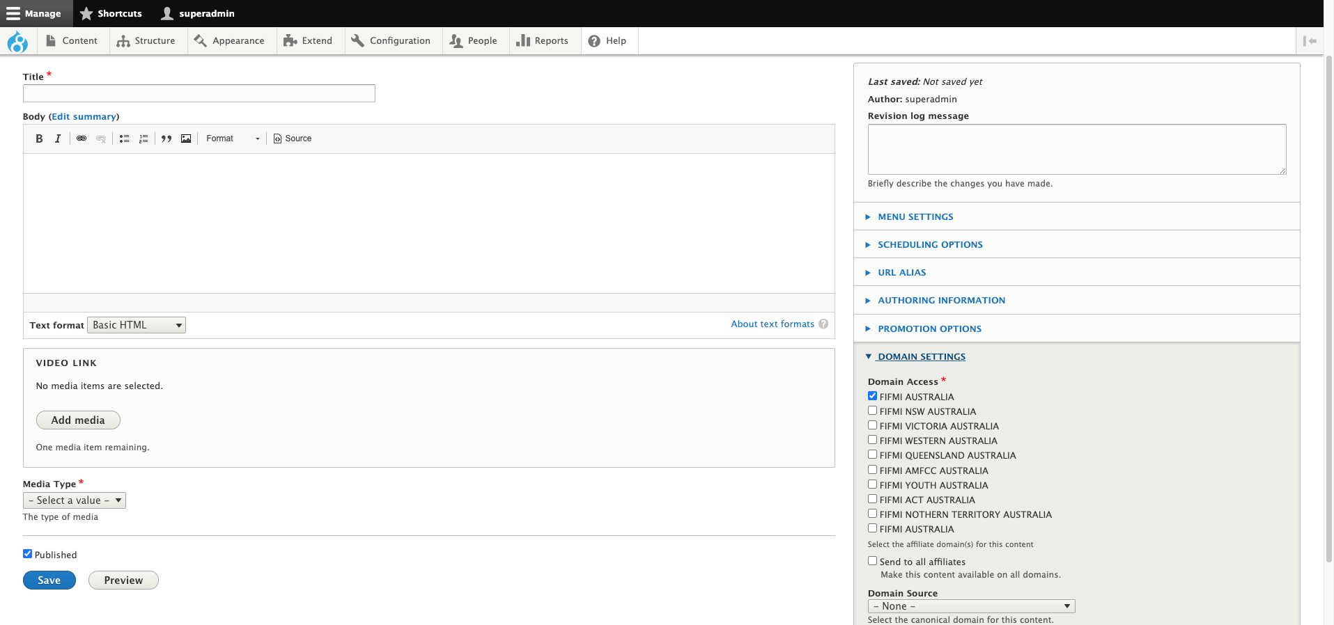Click the block quote icon
Viewport: 1334px width, 625px height.
pyautogui.click(x=166, y=139)
